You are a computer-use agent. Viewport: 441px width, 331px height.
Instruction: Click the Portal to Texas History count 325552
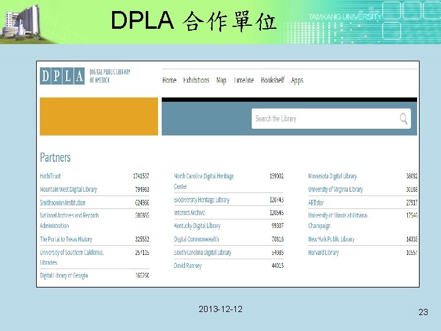[x=142, y=239]
